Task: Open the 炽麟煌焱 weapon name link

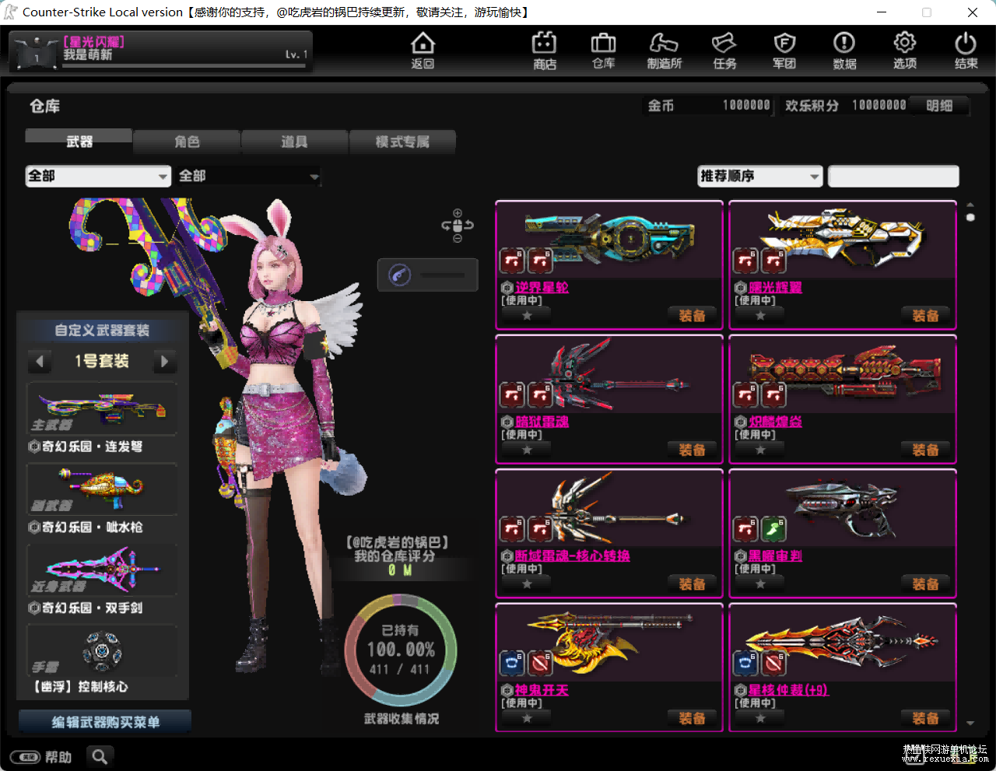Action: 775,422
